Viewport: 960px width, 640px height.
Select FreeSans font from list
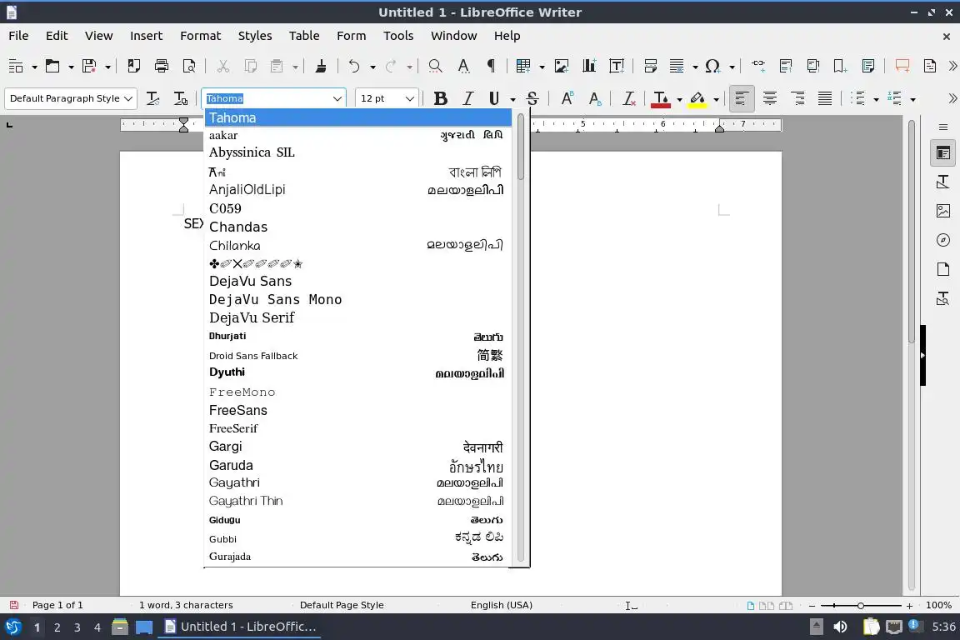pos(357,410)
